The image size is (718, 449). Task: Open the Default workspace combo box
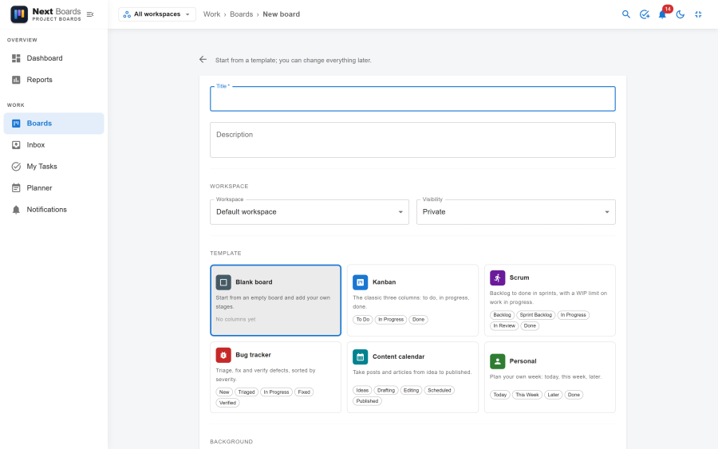[309, 212]
